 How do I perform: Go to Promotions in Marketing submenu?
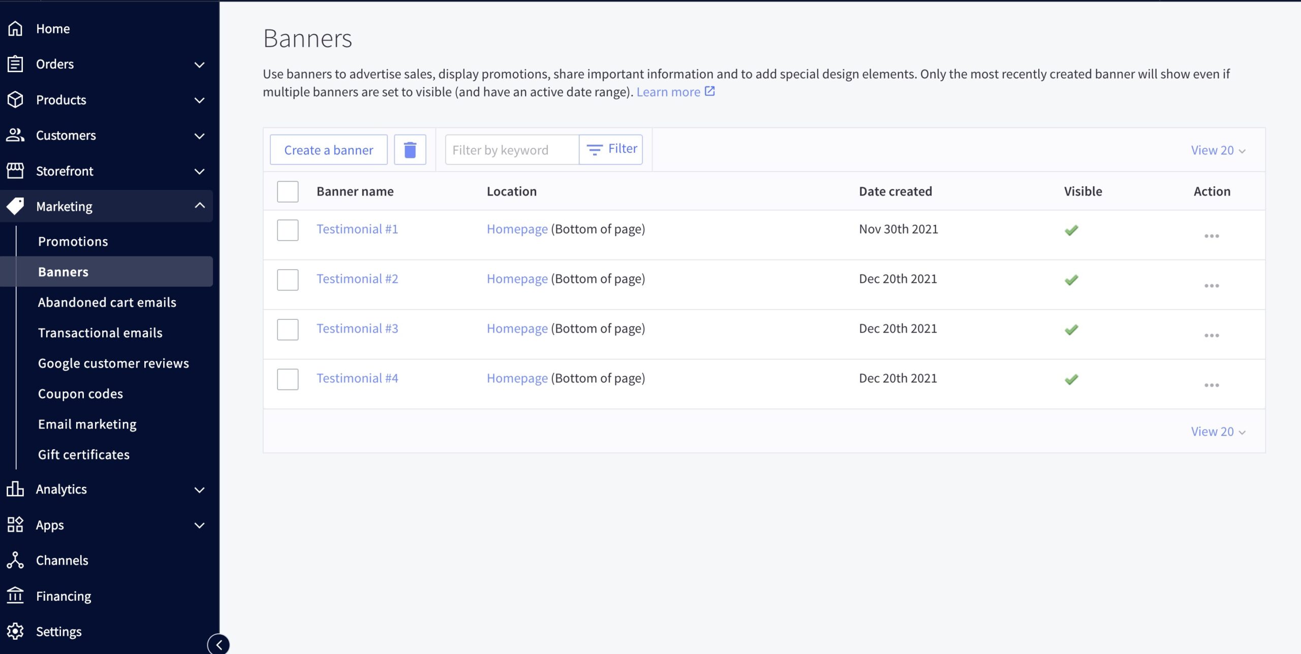pos(73,241)
